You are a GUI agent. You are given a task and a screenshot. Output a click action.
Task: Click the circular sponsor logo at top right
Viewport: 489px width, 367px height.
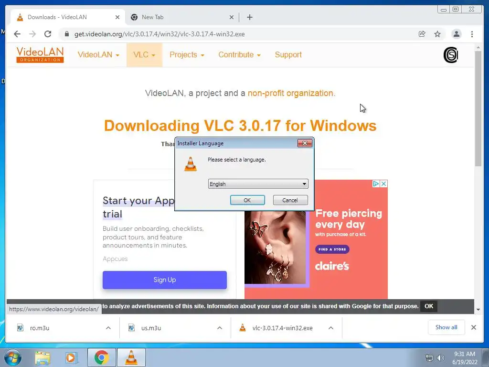click(451, 55)
